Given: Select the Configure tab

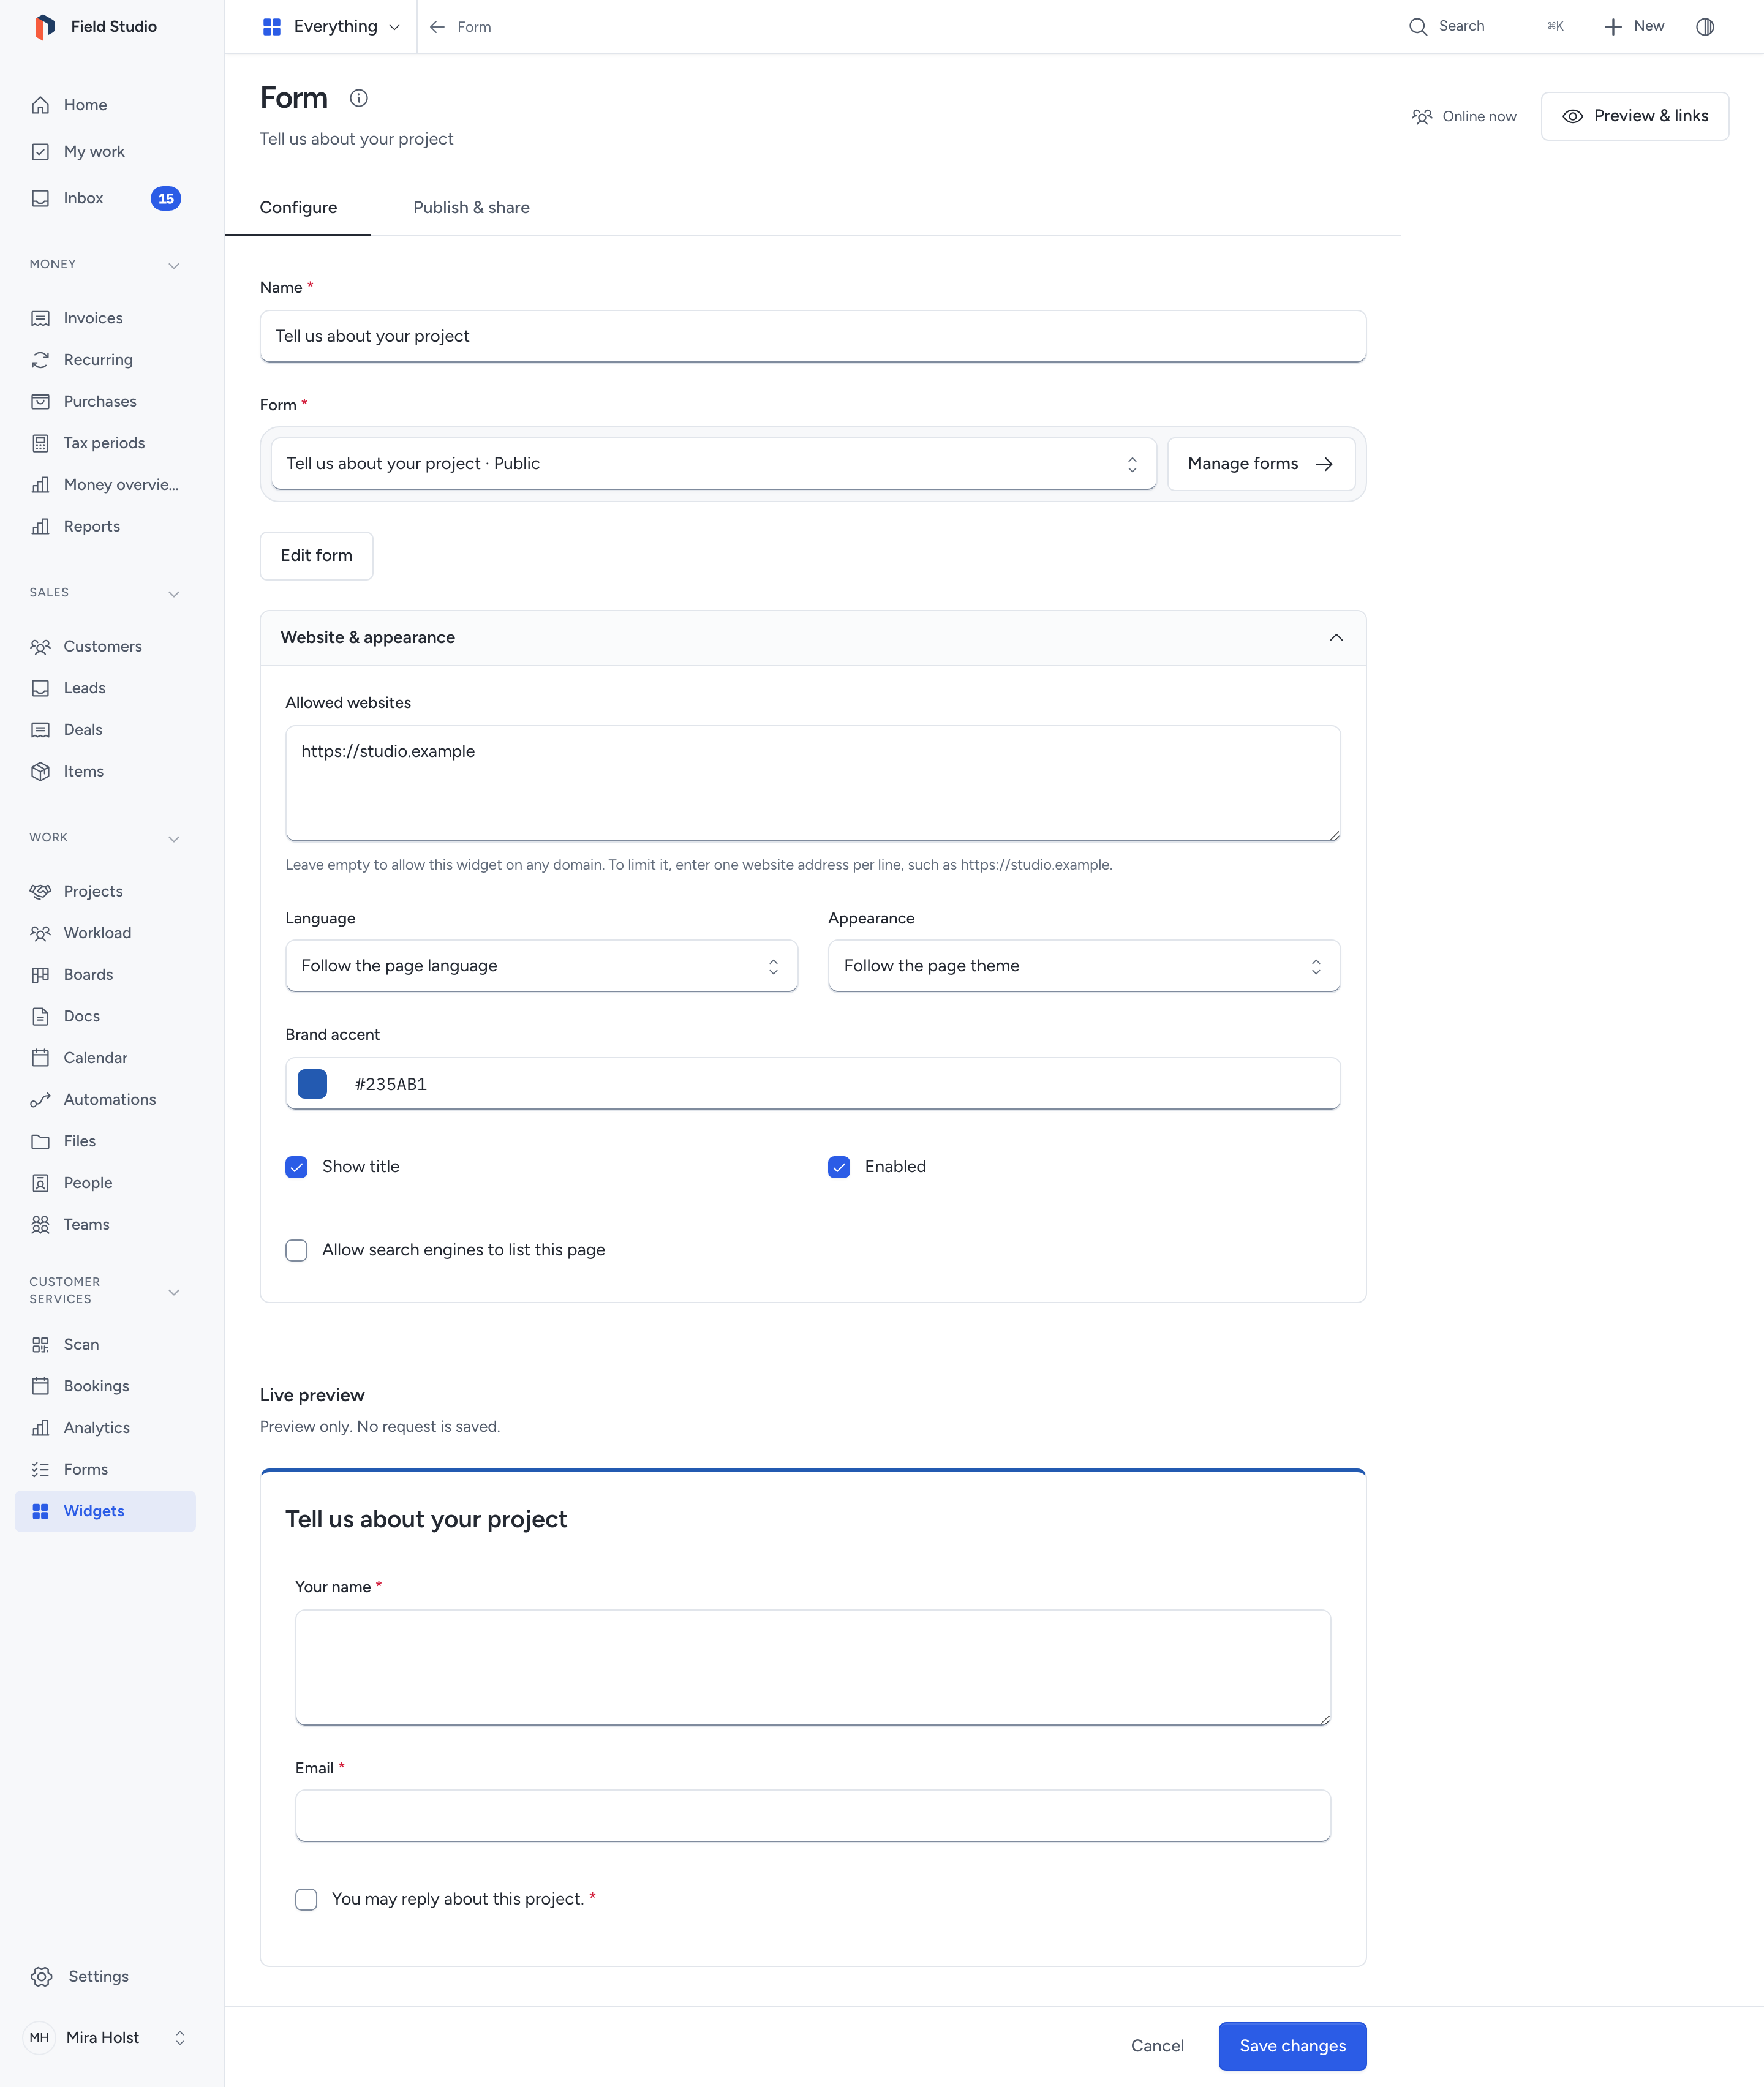Looking at the screenshot, I should [298, 208].
